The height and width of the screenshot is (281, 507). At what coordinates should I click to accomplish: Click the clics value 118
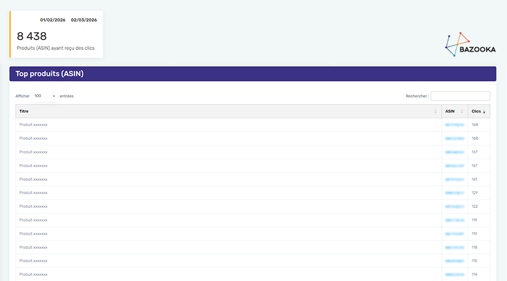[474, 247]
